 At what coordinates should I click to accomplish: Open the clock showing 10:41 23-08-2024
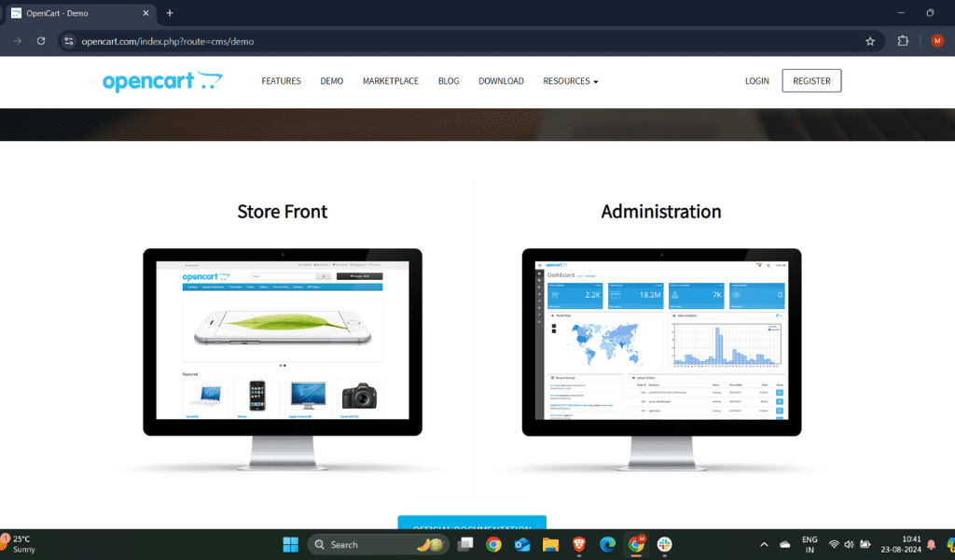click(901, 544)
